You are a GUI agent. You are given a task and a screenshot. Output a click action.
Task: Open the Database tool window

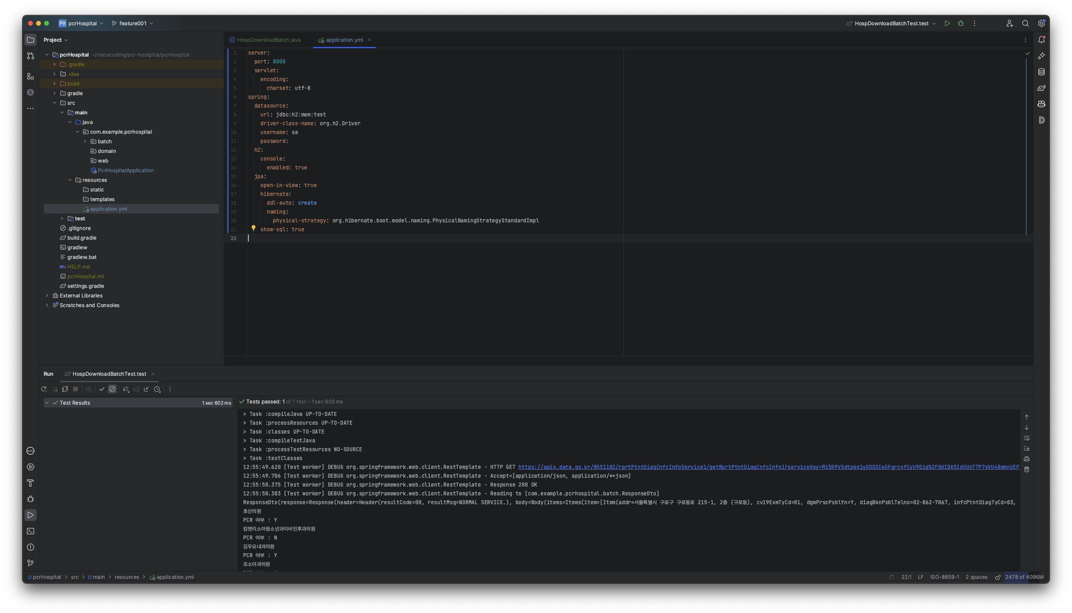pyautogui.click(x=1041, y=72)
